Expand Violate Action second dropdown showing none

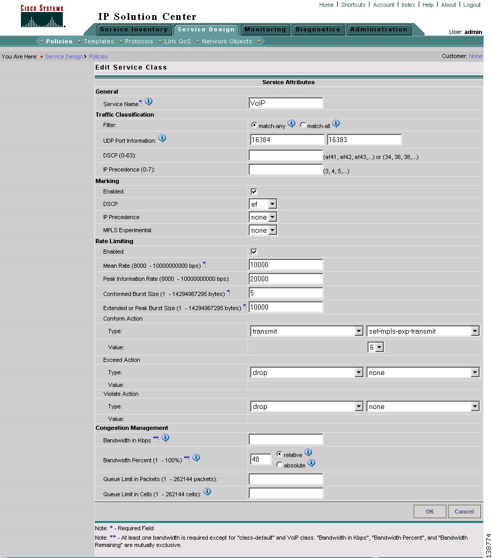(423, 406)
